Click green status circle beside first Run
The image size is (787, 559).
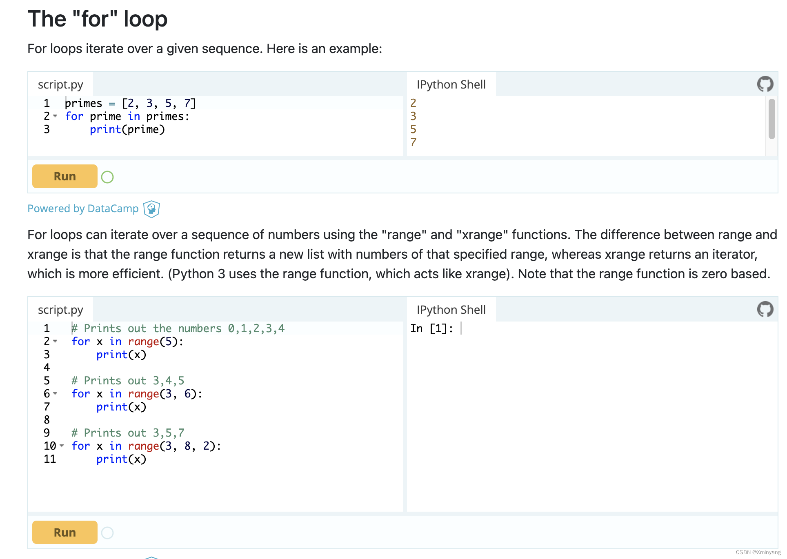(x=107, y=177)
